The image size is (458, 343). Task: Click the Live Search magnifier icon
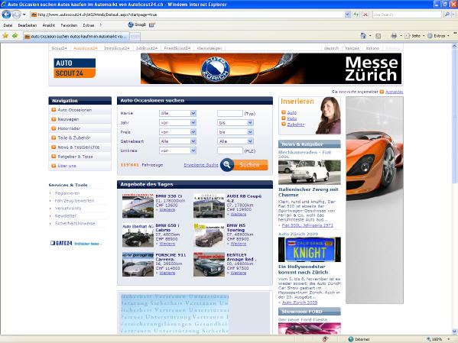(x=447, y=15)
